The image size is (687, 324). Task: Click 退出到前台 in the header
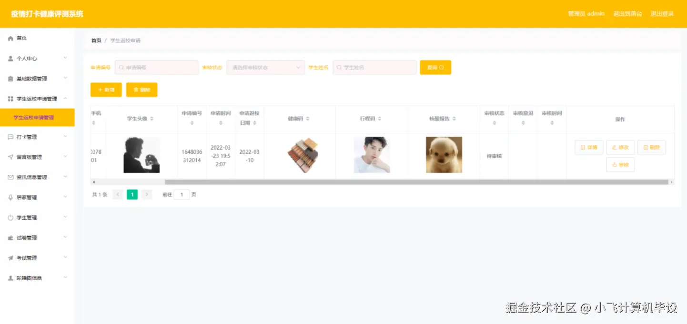point(627,14)
